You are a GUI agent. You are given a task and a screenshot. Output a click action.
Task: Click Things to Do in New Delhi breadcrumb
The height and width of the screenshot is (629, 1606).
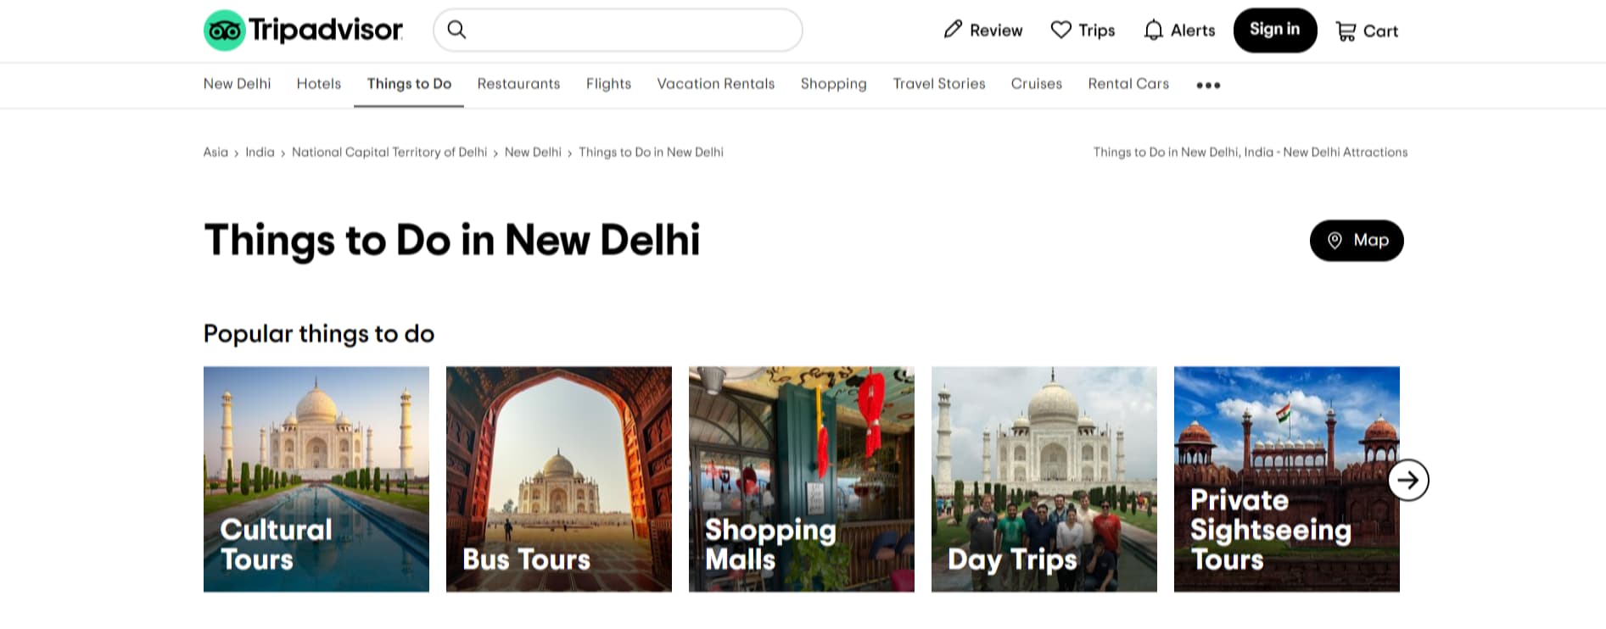[651, 153]
